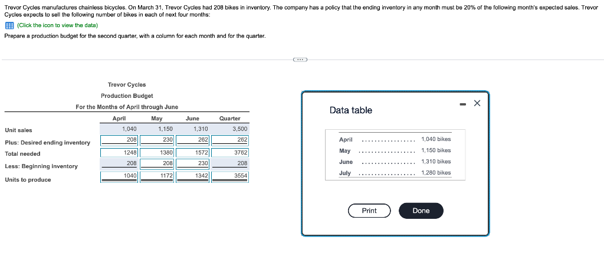Expand the divider ellipsis handle

click(x=300, y=60)
